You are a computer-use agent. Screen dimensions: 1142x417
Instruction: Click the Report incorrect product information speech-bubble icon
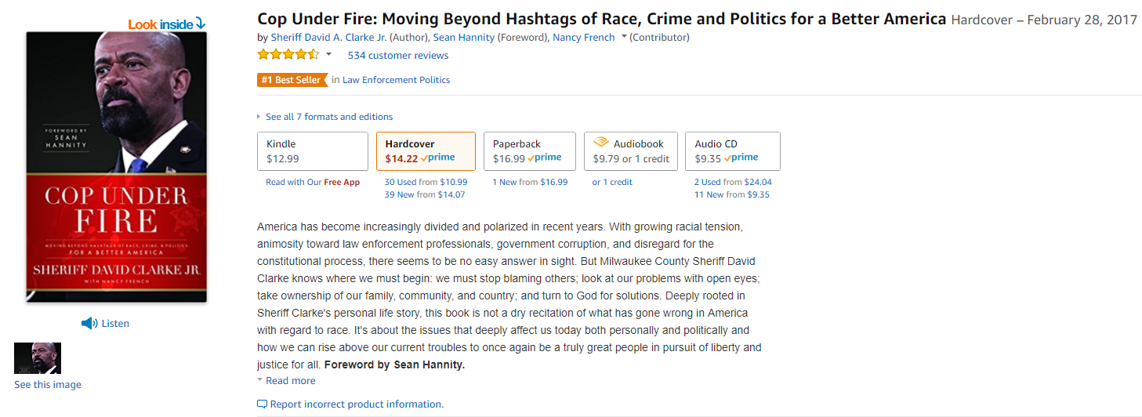point(262,404)
